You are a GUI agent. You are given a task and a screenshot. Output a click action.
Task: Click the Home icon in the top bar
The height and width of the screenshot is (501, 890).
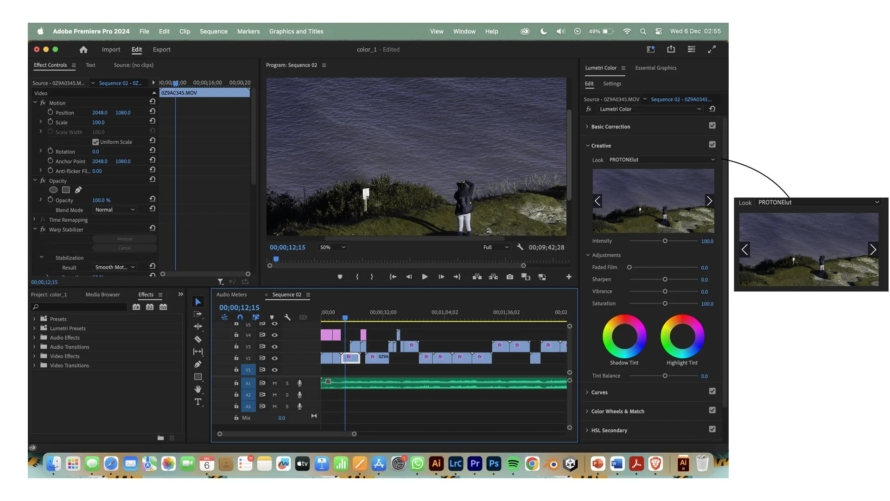(x=83, y=50)
